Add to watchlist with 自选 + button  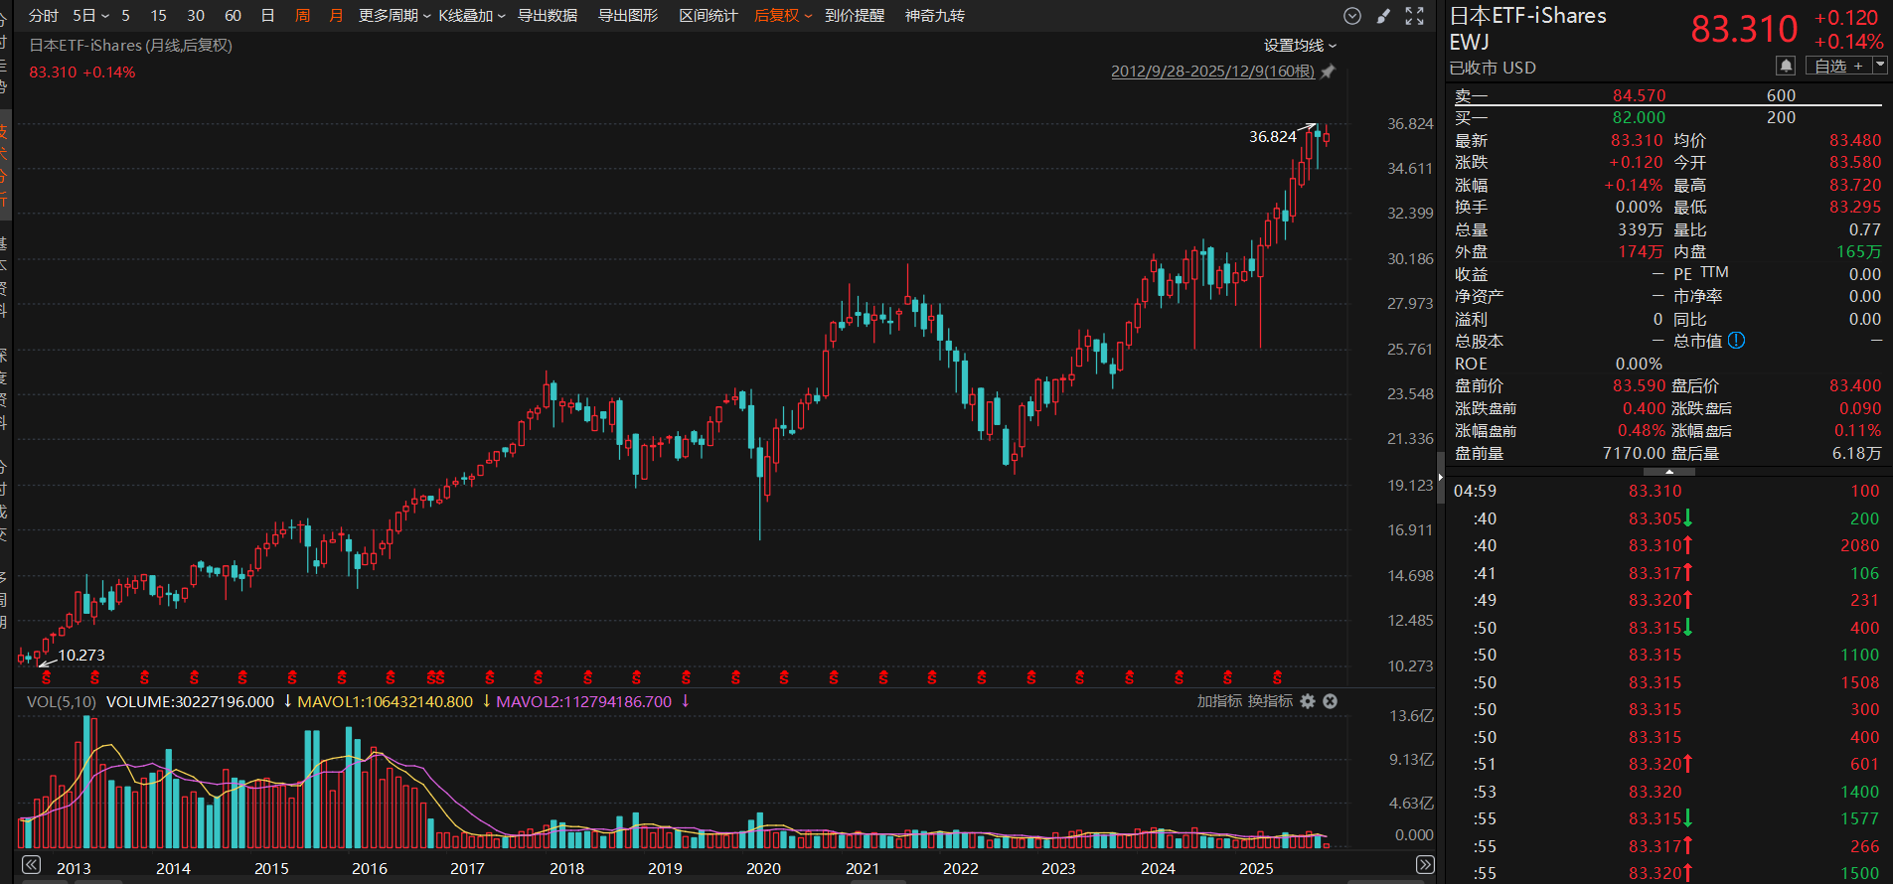(1837, 66)
